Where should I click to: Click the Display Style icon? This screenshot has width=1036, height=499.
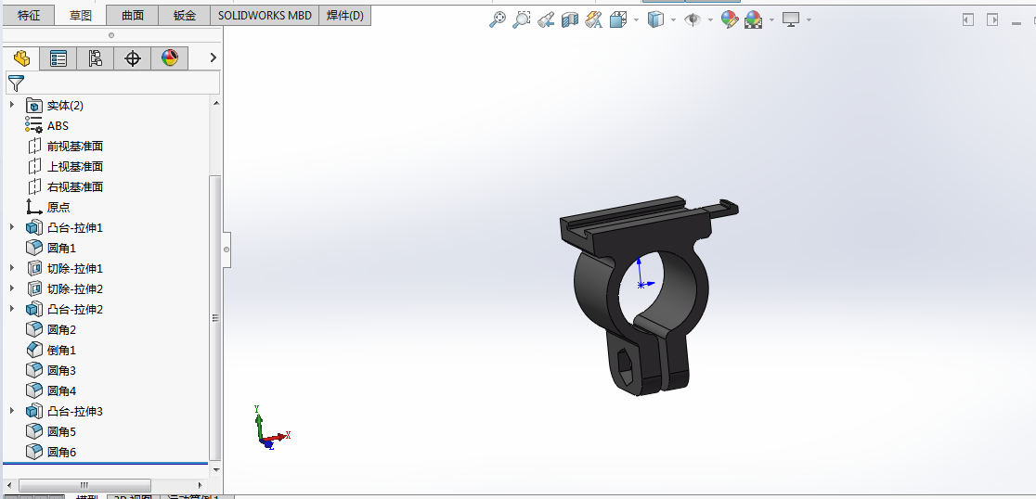654,19
